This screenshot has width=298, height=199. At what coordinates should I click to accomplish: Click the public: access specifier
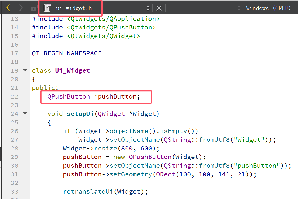[x=45, y=88]
